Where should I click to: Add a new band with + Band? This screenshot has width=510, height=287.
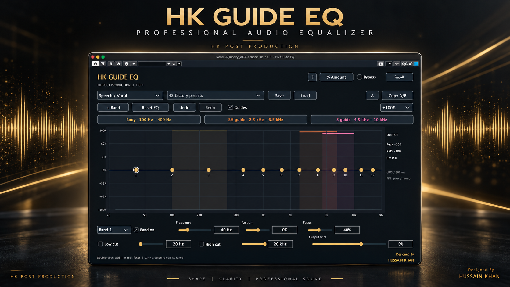tap(113, 108)
